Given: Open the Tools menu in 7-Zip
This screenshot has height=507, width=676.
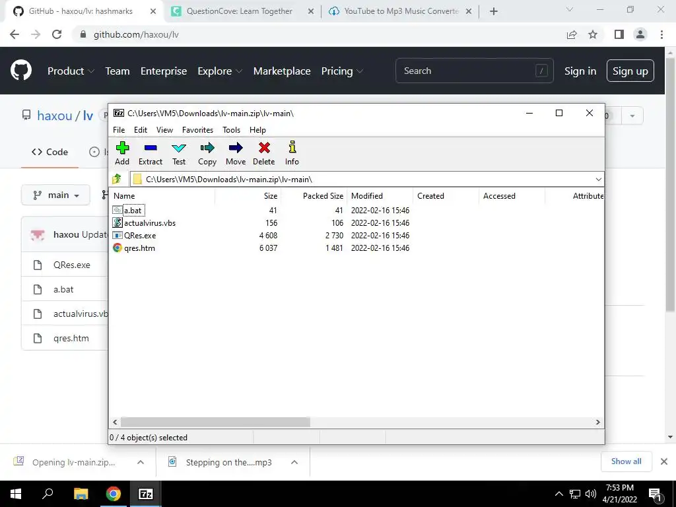Looking at the screenshot, I should tap(232, 130).
